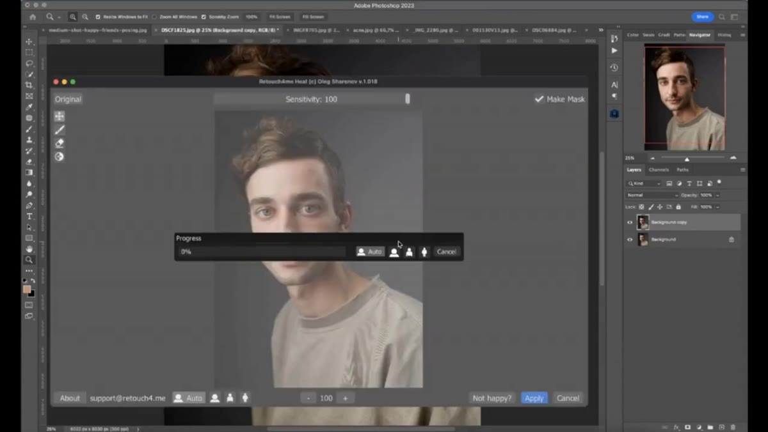Select the brush tool in Retouch4me dialog
Screen dimensions: 768x432
click(x=60, y=130)
